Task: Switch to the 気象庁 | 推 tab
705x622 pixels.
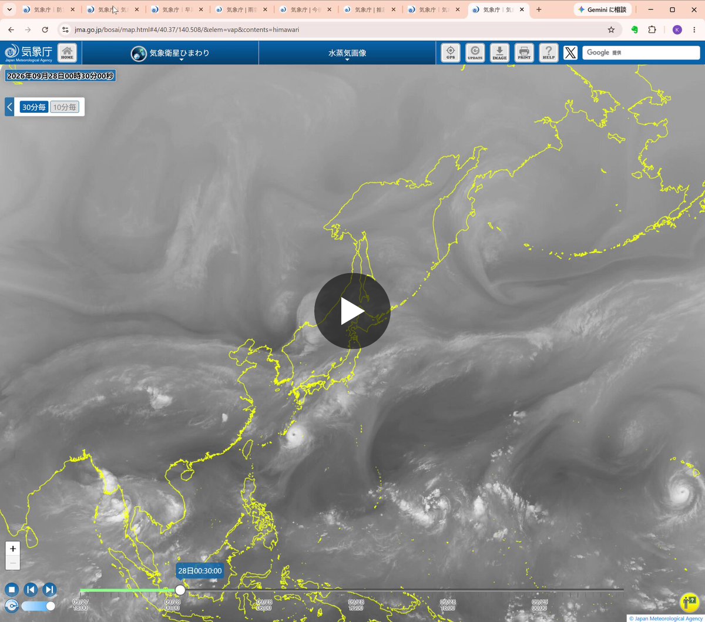Action: point(370,9)
